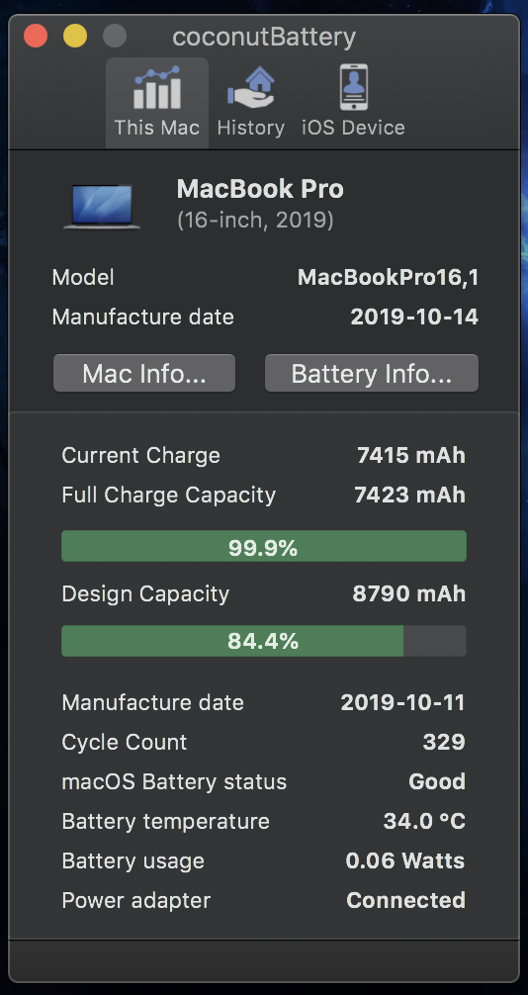Click the This Mac bar chart icon

pos(157,88)
